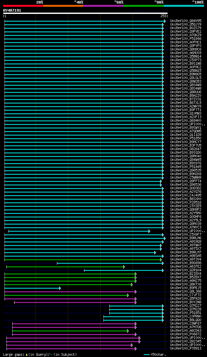Select the label UniRef100_Q8S4W9
The height and width of the screenshot is (357, 207).
coord(186,85)
